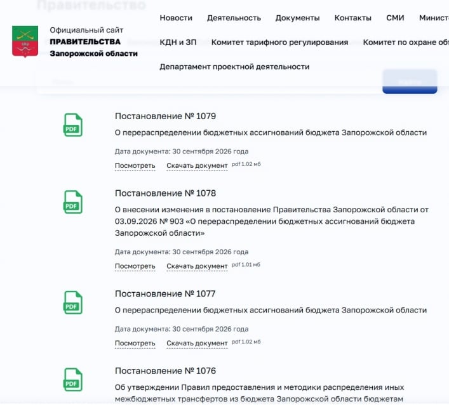Click Посмотреть for Постановление № 1077

(135, 344)
